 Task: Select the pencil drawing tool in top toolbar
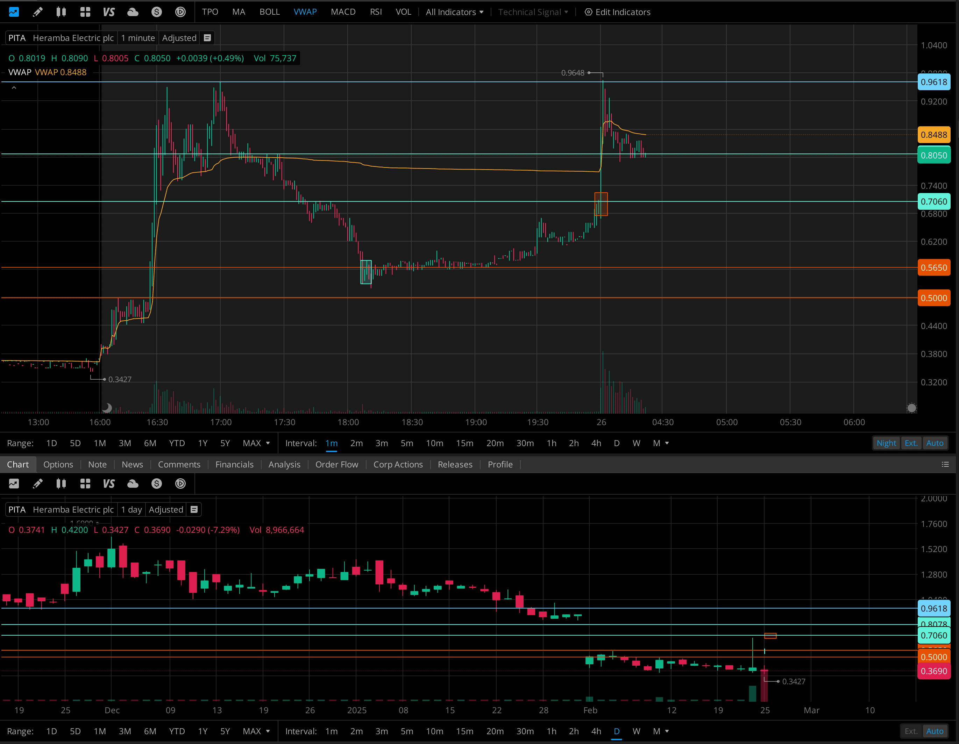38,12
